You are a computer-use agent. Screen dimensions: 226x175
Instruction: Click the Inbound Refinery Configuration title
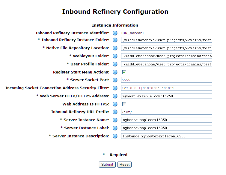(x=115, y=12)
